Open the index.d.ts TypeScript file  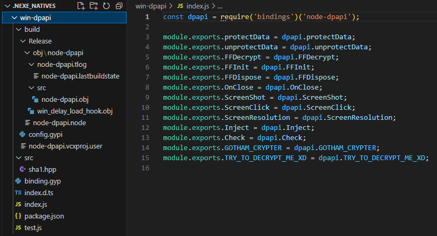(x=39, y=193)
